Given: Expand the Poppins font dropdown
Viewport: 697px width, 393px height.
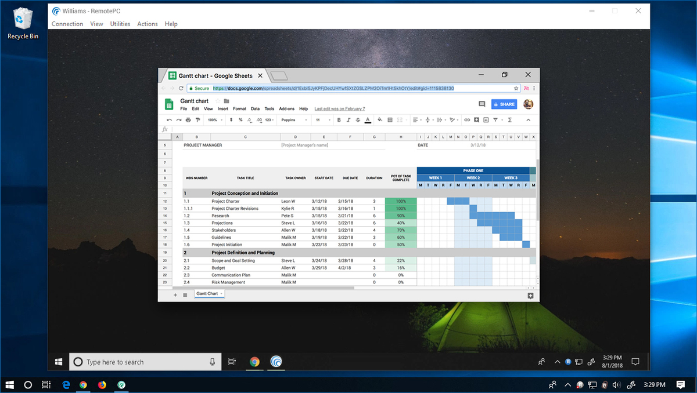Looking at the screenshot, I should [x=294, y=120].
